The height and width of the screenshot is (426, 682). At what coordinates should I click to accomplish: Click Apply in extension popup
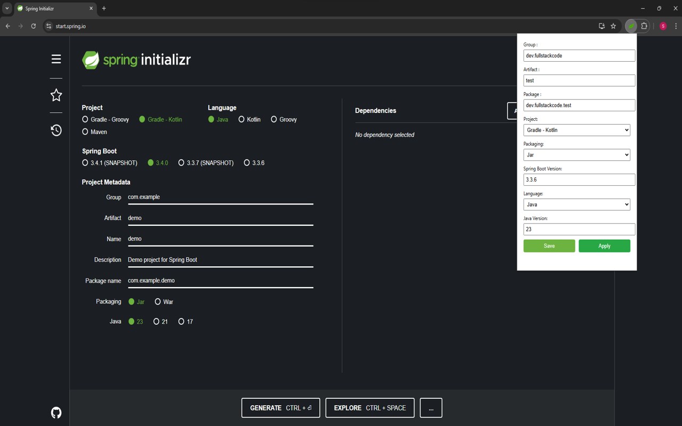click(x=604, y=245)
